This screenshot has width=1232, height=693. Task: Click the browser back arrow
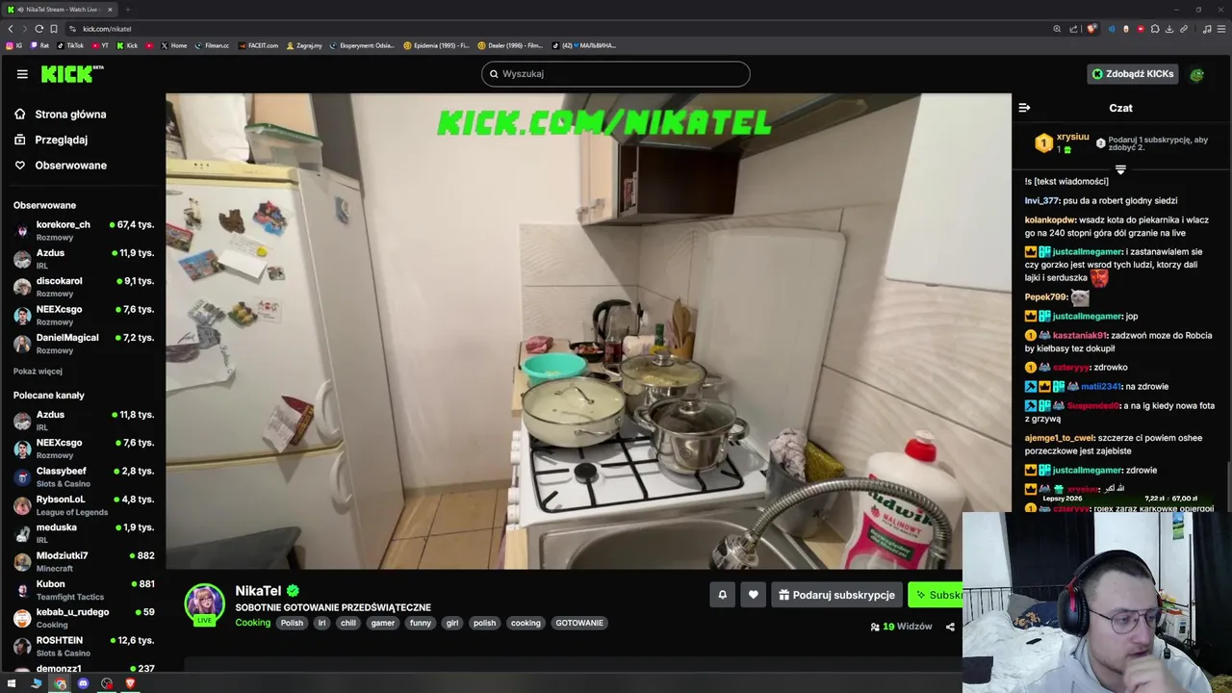pyautogui.click(x=11, y=29)
